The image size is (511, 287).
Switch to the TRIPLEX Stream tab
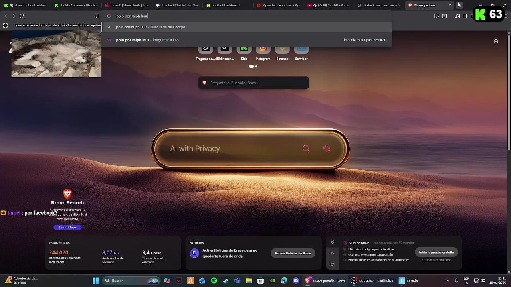(x=77, y=5)
